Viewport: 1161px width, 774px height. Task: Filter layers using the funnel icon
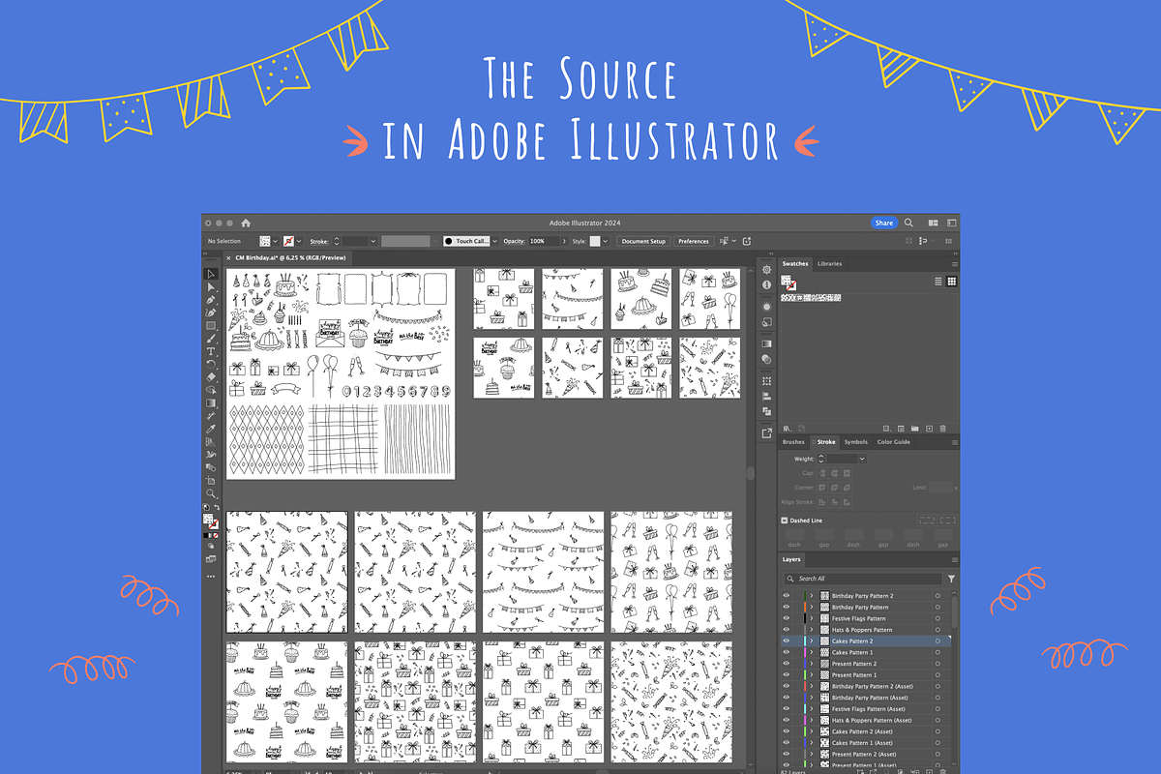(951, 579)
